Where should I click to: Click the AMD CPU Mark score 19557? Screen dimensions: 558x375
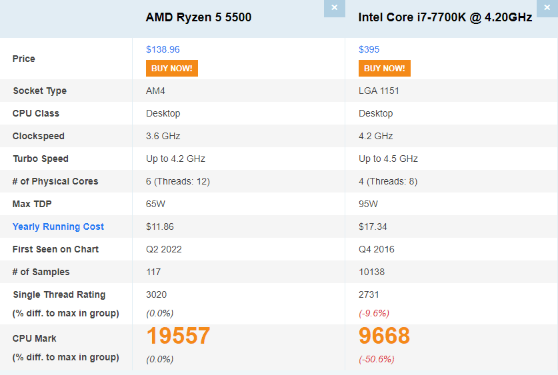(179, 336)
